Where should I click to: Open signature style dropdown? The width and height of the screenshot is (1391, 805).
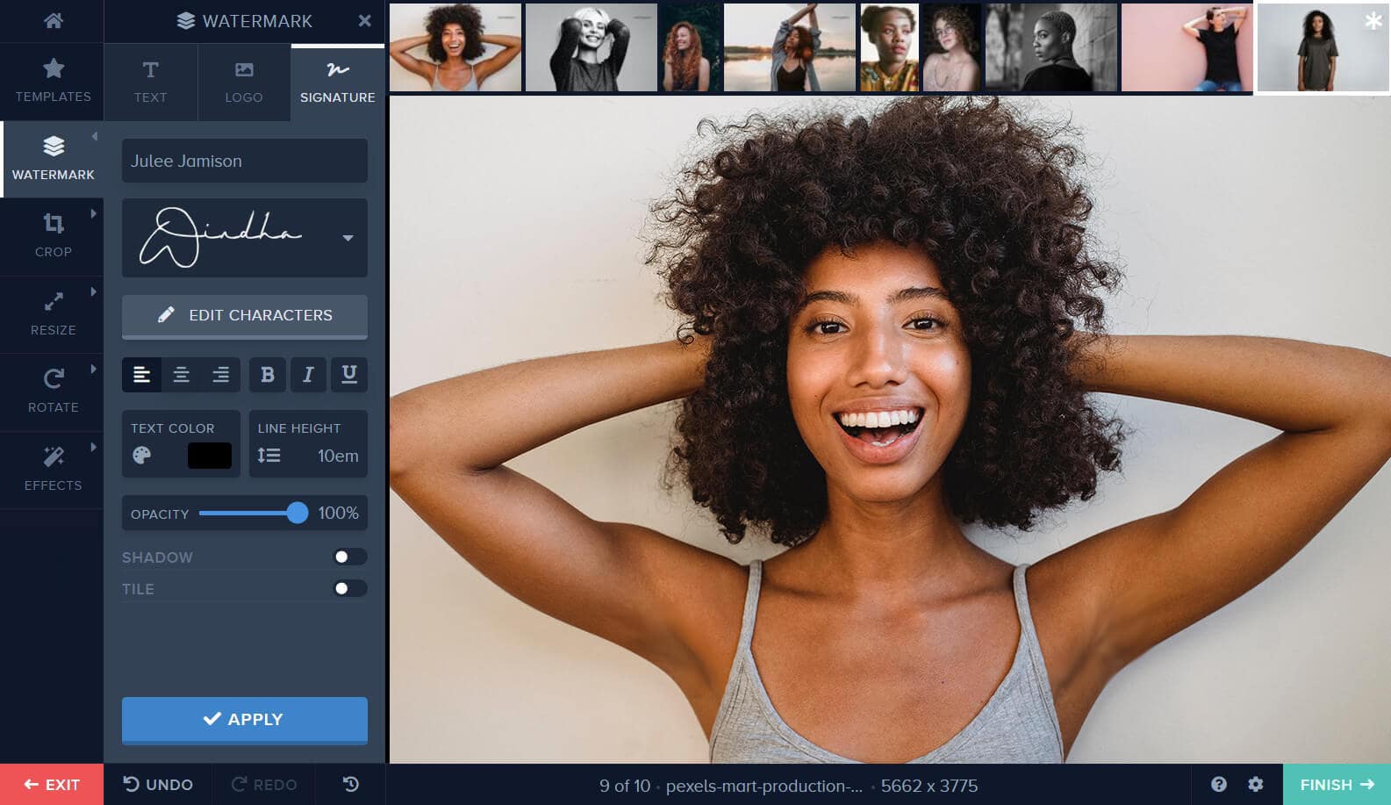(x=348, y=238)
